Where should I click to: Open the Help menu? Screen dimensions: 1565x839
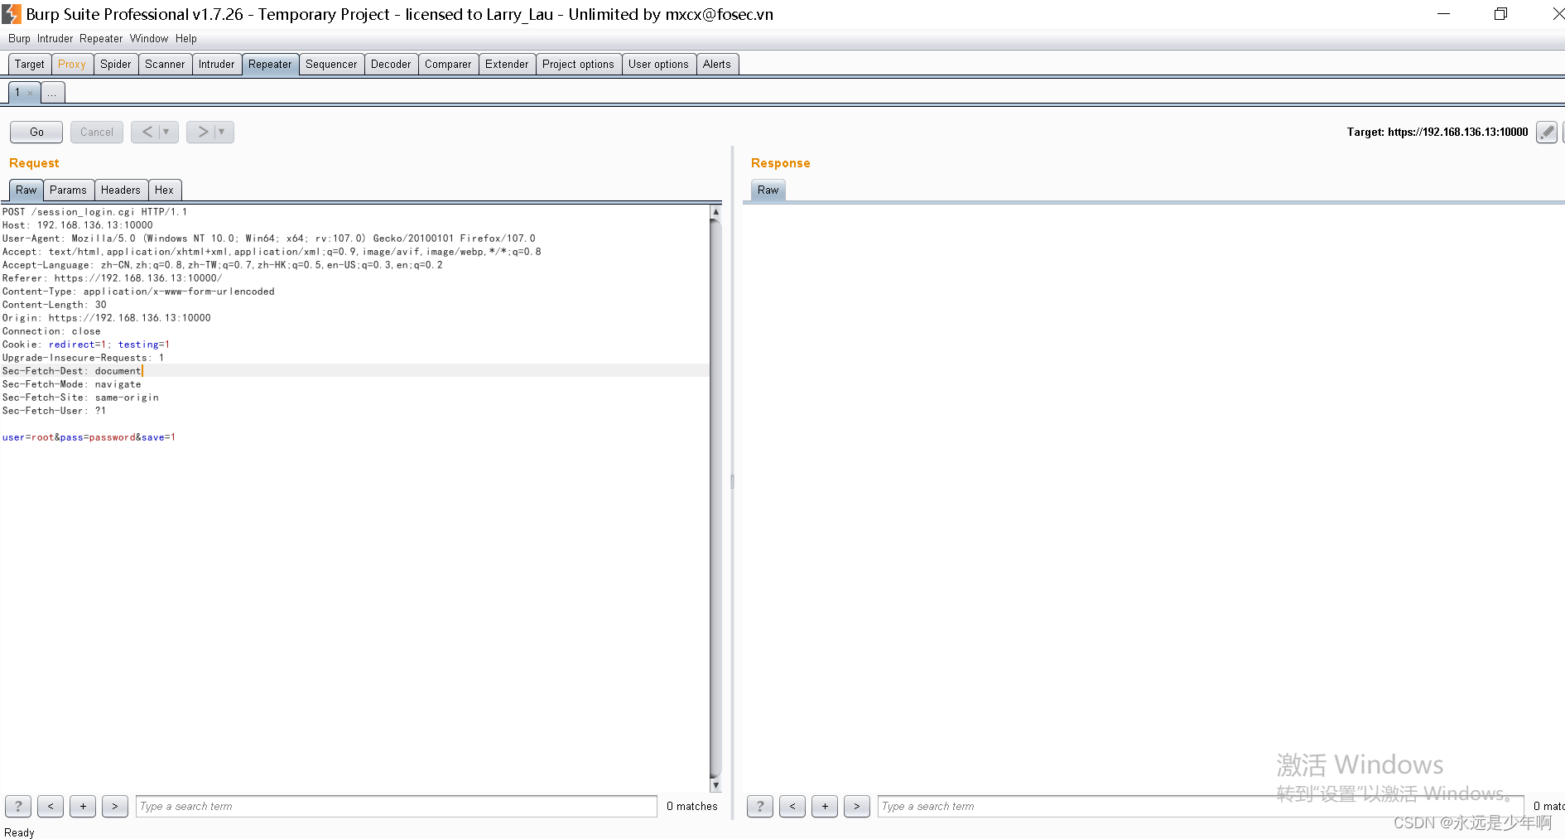click(x=186, y=38)
